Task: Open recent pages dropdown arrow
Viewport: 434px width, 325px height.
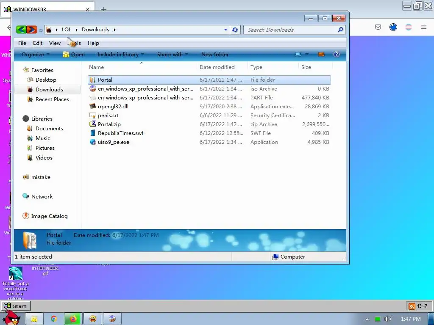Action: [x=41, y=30]
